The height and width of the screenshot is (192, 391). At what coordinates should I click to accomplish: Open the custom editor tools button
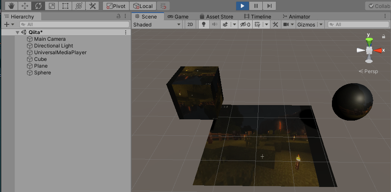(92, 6)
